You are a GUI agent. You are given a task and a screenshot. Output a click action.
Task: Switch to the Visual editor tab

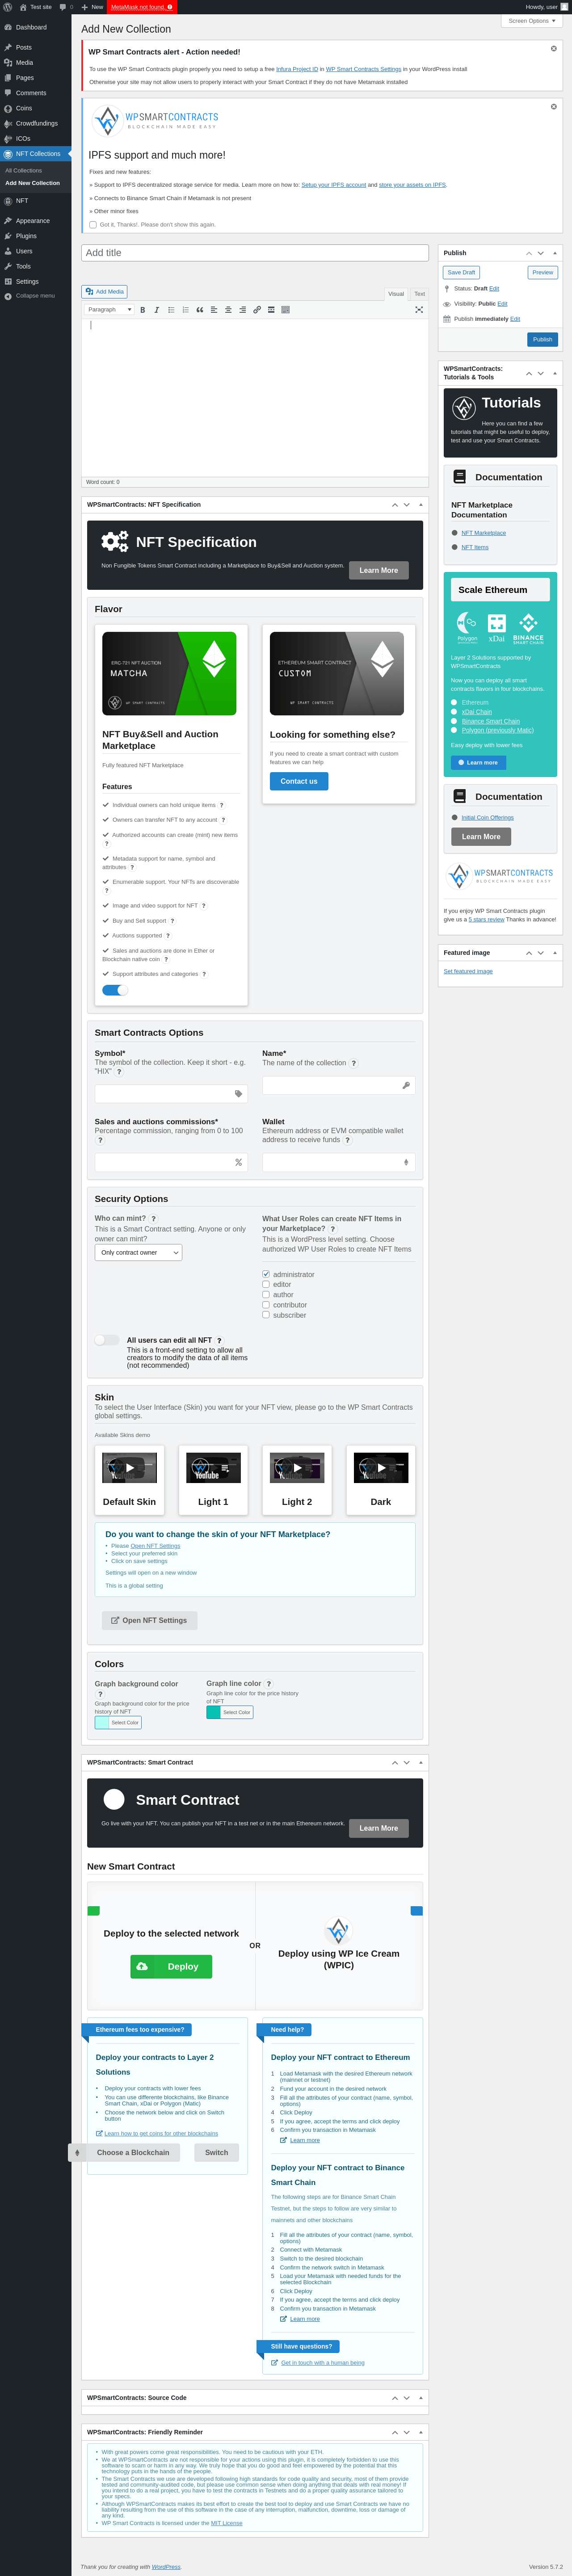tap(396, 294)
